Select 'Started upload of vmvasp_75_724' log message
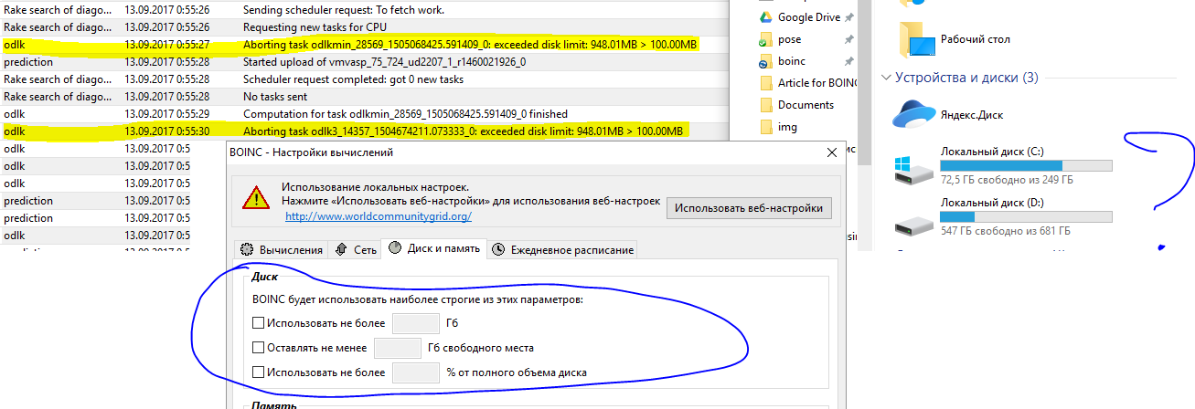The width and height of the screenshot is (1195, 409). 384,62
